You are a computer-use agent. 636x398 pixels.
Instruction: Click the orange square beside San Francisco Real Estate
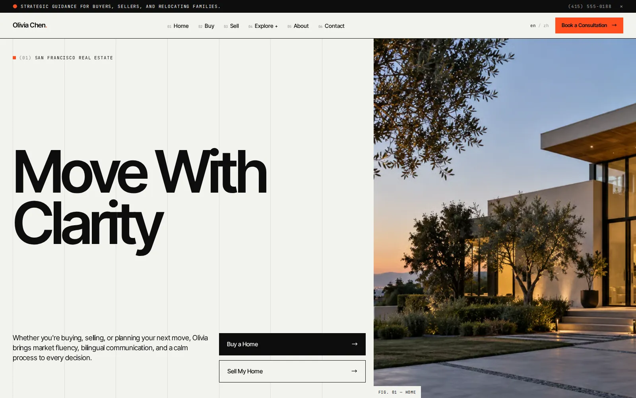[14, 58]
